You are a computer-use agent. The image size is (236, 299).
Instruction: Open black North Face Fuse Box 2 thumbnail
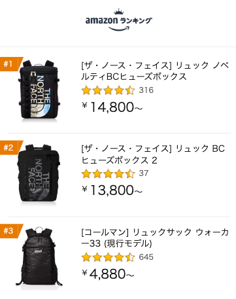click(x=39, y=173)
